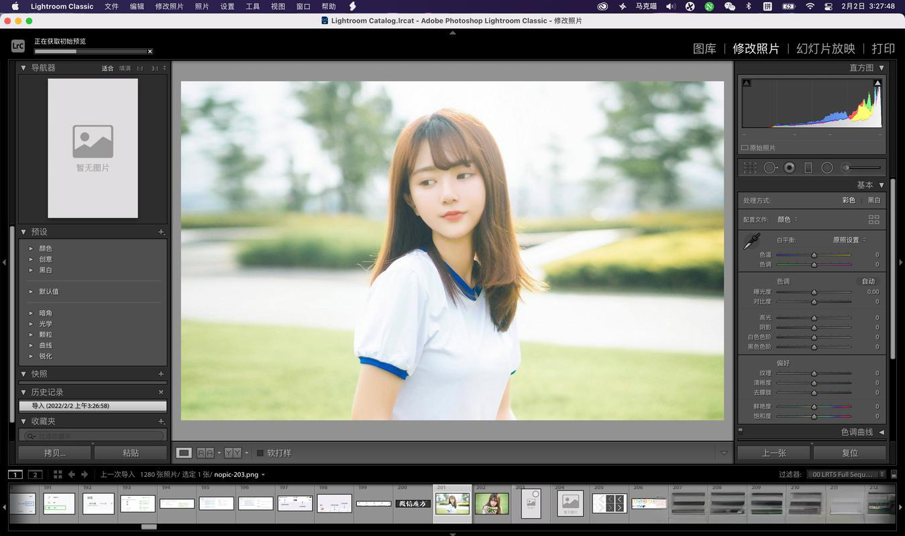Switch to Grid view in filmstrip bar
905x536 pixels.
point(58,474)
